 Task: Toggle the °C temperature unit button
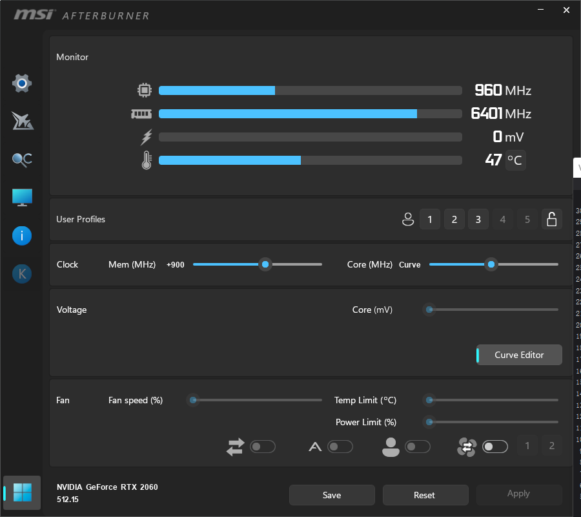[x=515, y=160]
